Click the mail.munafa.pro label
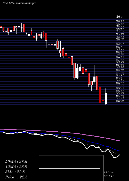Image resolution: width=129 pixels, height=181 pixels. (26, 3)
